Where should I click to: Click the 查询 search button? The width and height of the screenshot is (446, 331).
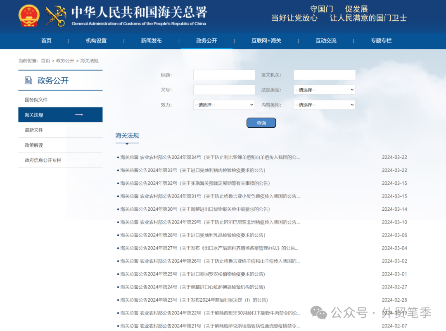261,123
